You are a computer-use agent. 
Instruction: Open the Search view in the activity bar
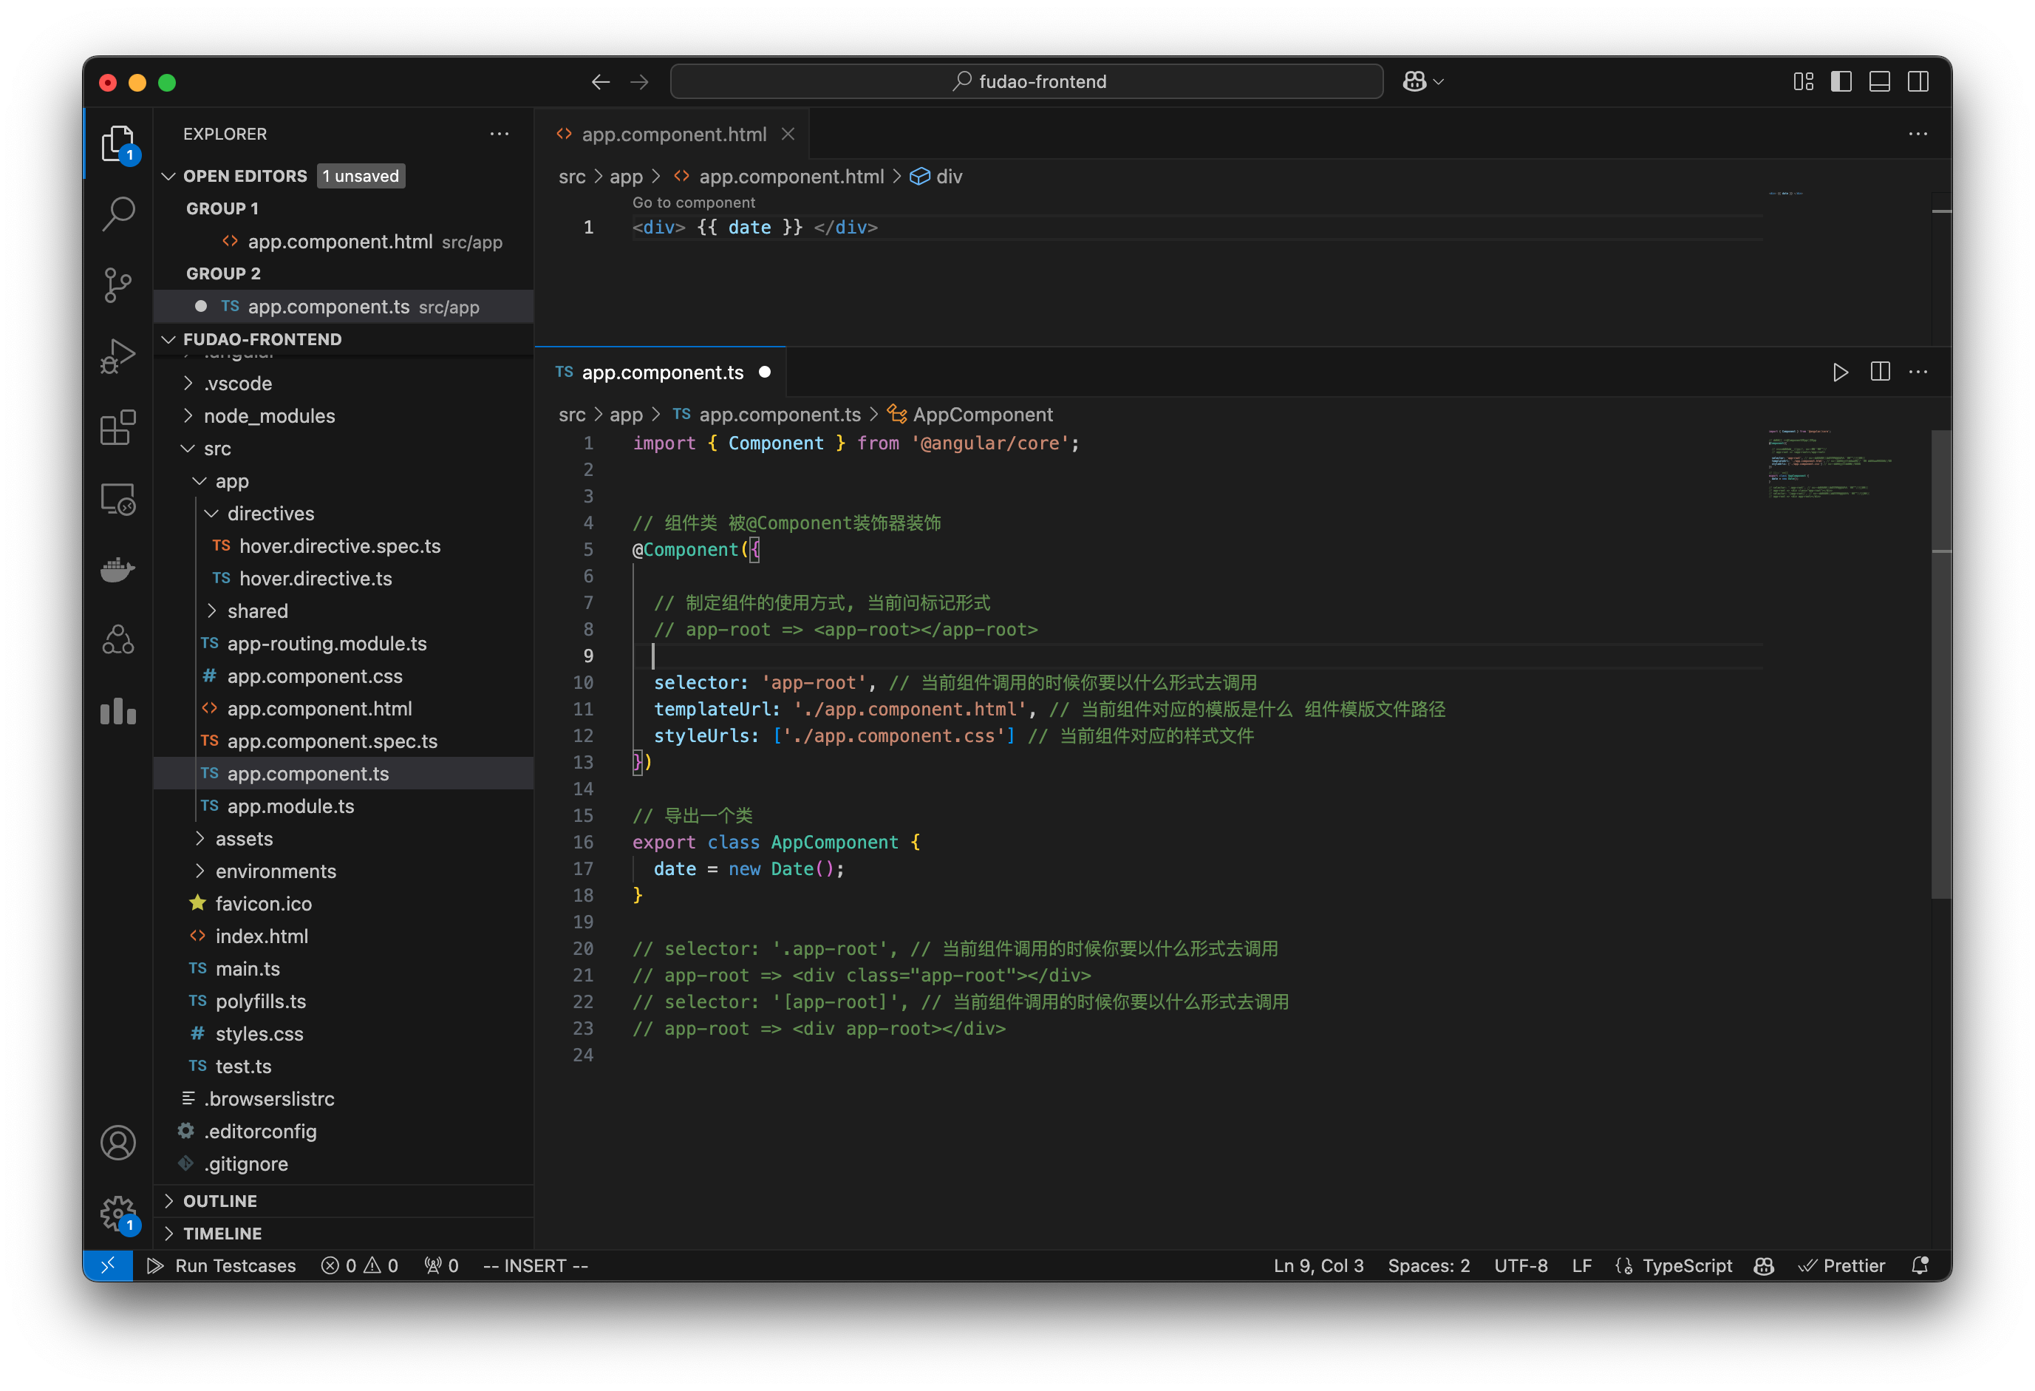click(x=118, y=213)
